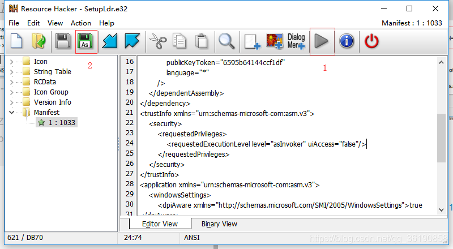453x249 pixels.
Task: Add image resource with flower icon
Action: tap(275, 41)
